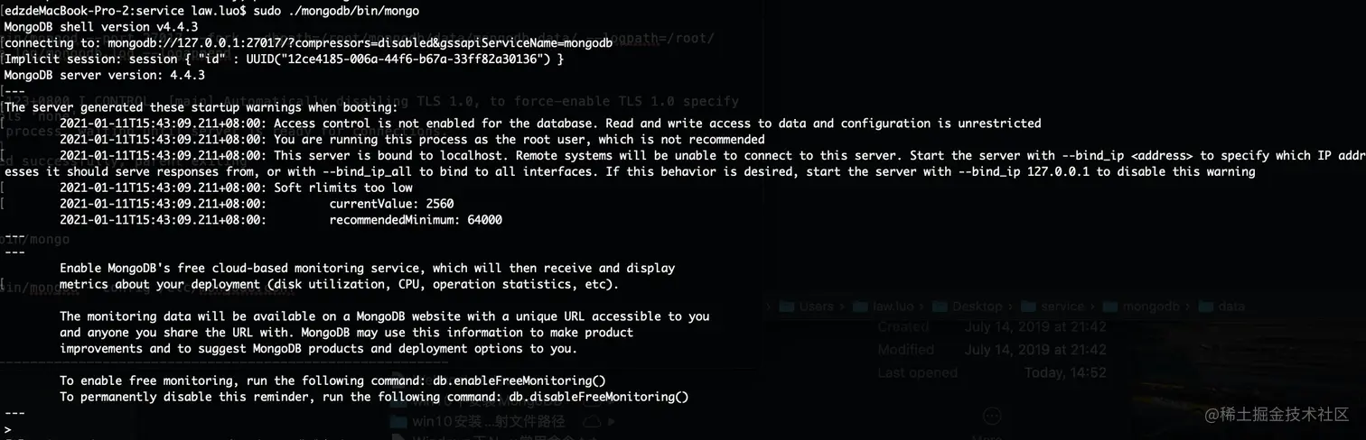Click the cloud icon beside win10 folder
The width and height of the screenshot is (1366, 440).
click(592, 421)
